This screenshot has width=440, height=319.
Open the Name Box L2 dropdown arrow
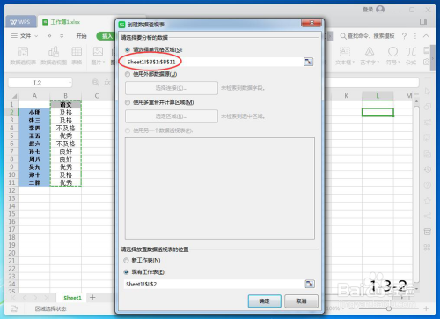click(70, 83)
